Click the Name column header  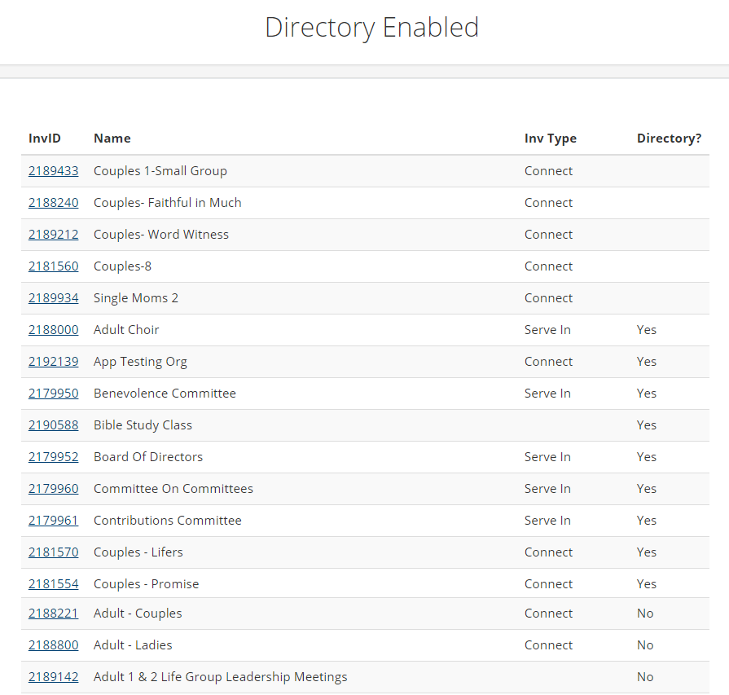pyautogui.click(x=112, y=139)
